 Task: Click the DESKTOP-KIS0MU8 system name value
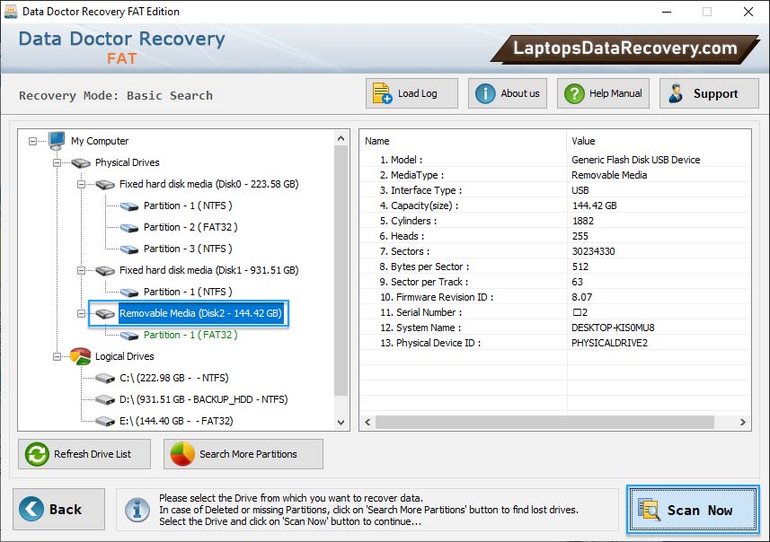(613, 328)
